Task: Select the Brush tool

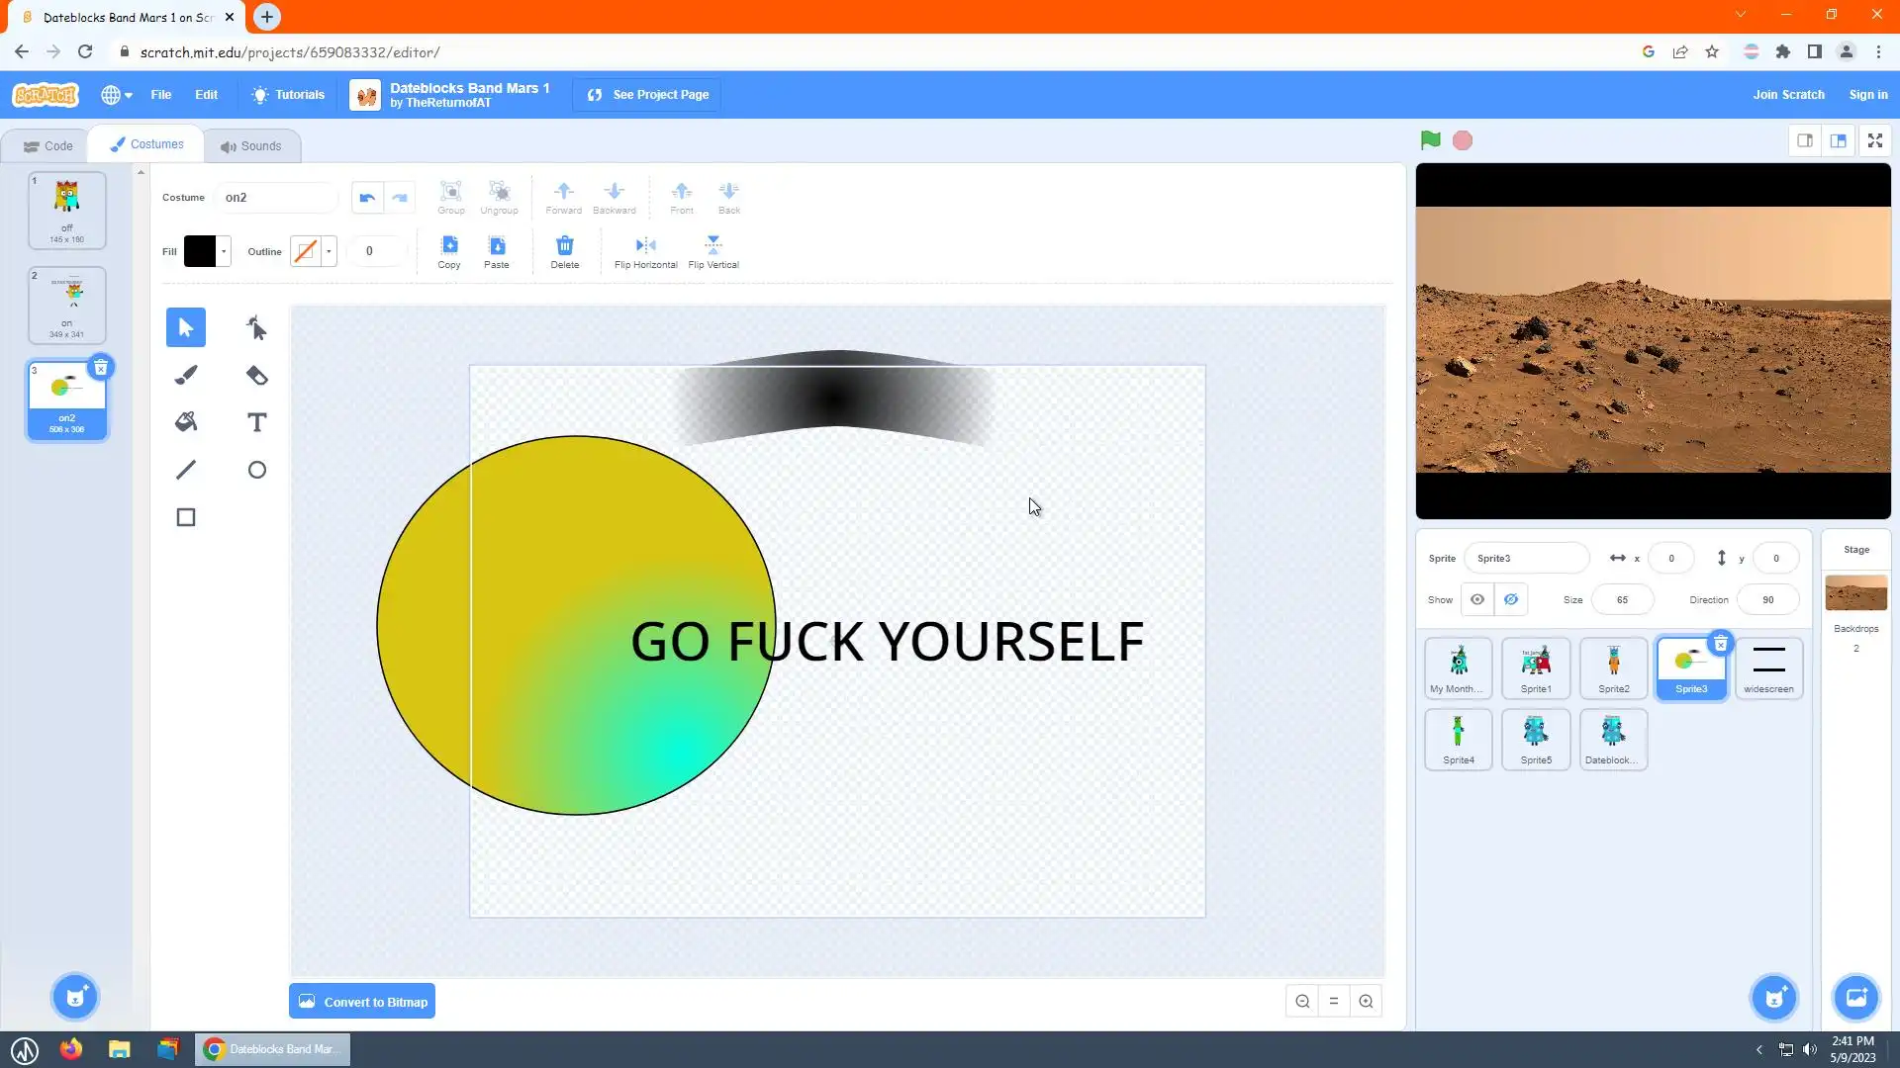Action: pyautogui.click(x=186, y=375)
